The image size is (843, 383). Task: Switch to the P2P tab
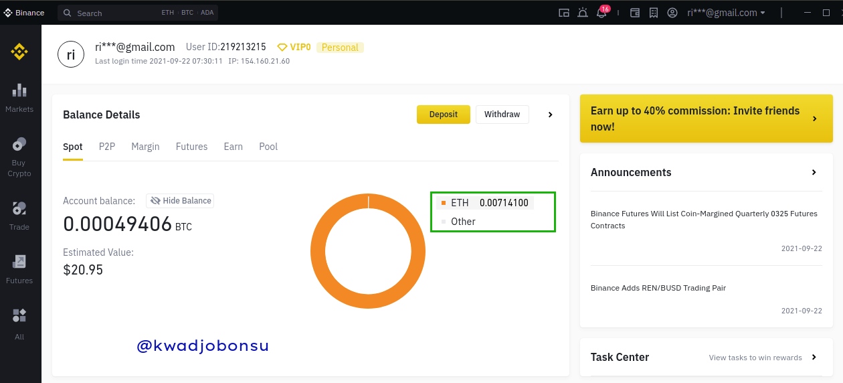point(107,147)
